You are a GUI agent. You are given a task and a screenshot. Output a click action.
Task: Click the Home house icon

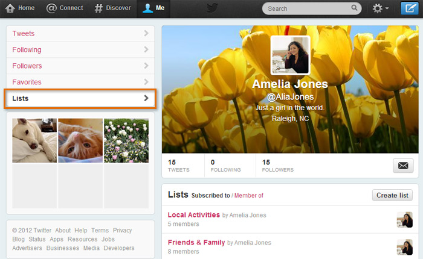[10, 8]
